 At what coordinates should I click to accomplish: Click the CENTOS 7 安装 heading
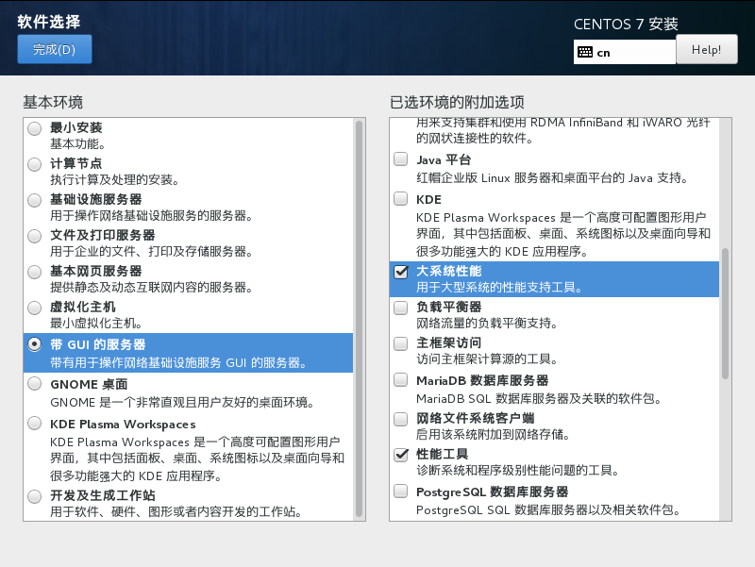click(x=626, y=25)
